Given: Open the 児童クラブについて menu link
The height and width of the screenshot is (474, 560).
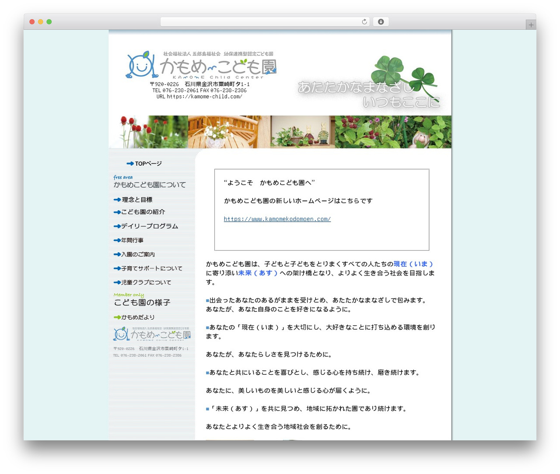Looking at the screenshot, I should [x=142, y=282].
